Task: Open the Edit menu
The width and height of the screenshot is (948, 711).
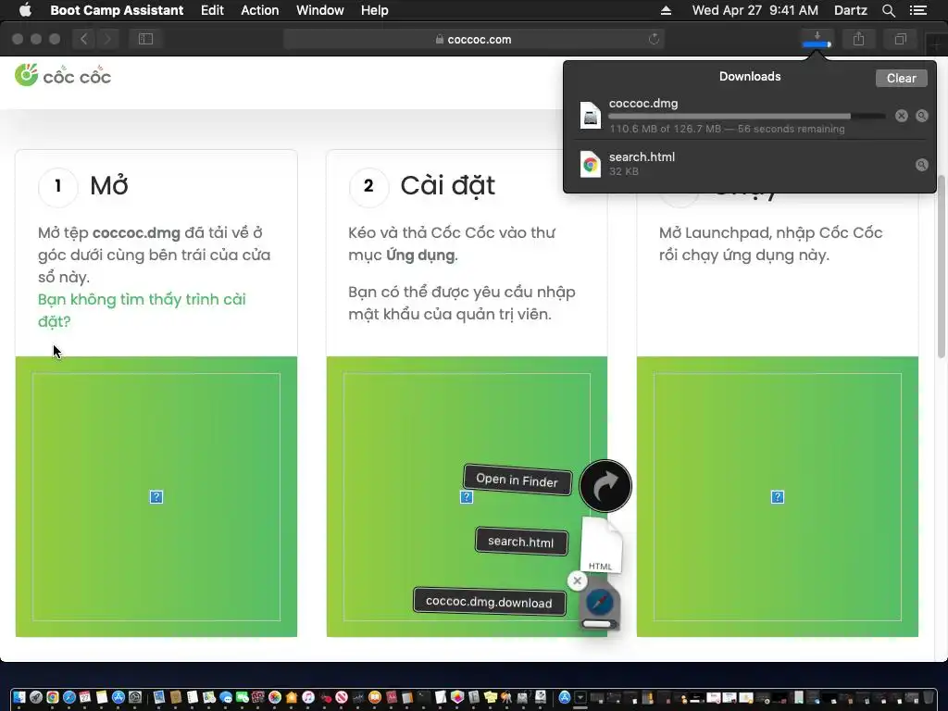Action: click(212, 10)
